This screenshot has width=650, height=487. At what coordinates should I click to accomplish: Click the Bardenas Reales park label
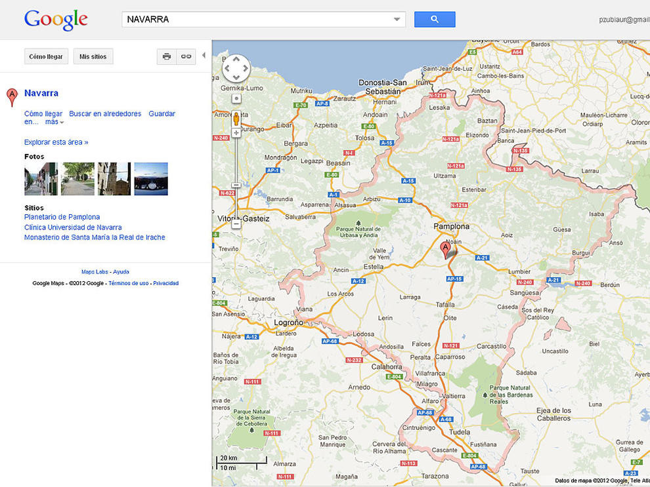(510, 395)
